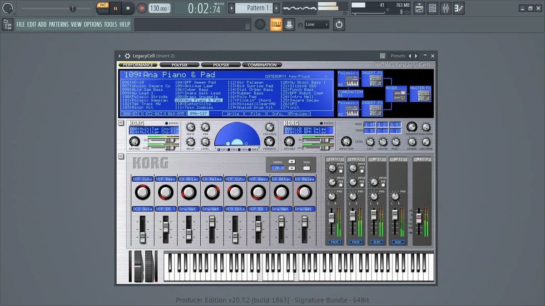Viewport: 545px width, 306px height.
Task: Adjust the main volume slider at top left
Action: click(x=73, y=9)
